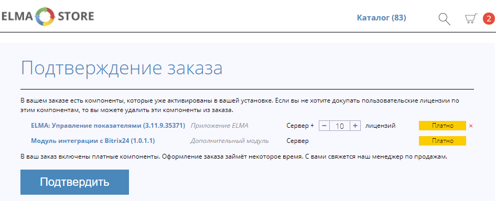
Task: Click the red cart badge showing 2
Action: (x=489, y=18)
